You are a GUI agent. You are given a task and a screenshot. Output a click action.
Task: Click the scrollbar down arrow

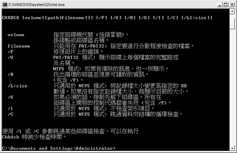232,148
